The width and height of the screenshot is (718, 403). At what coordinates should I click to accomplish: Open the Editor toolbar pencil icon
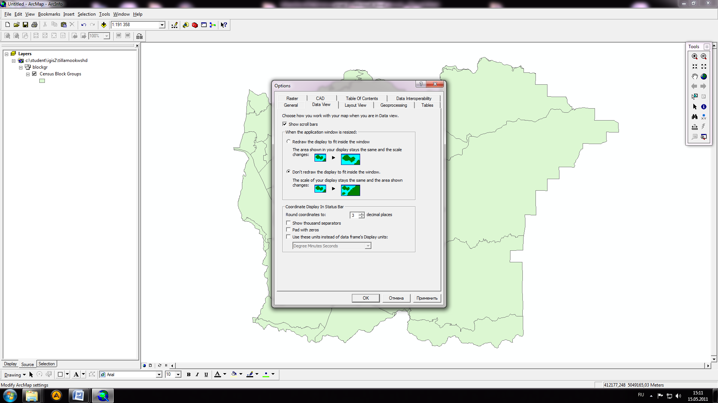175,25
